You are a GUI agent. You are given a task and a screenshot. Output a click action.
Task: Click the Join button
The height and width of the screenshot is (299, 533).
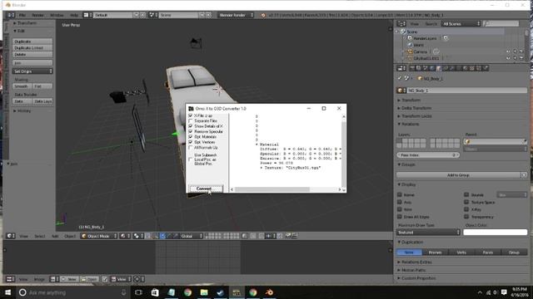(32, 63)
